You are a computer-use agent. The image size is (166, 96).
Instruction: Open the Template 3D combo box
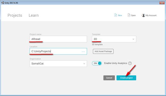(114, 39)
